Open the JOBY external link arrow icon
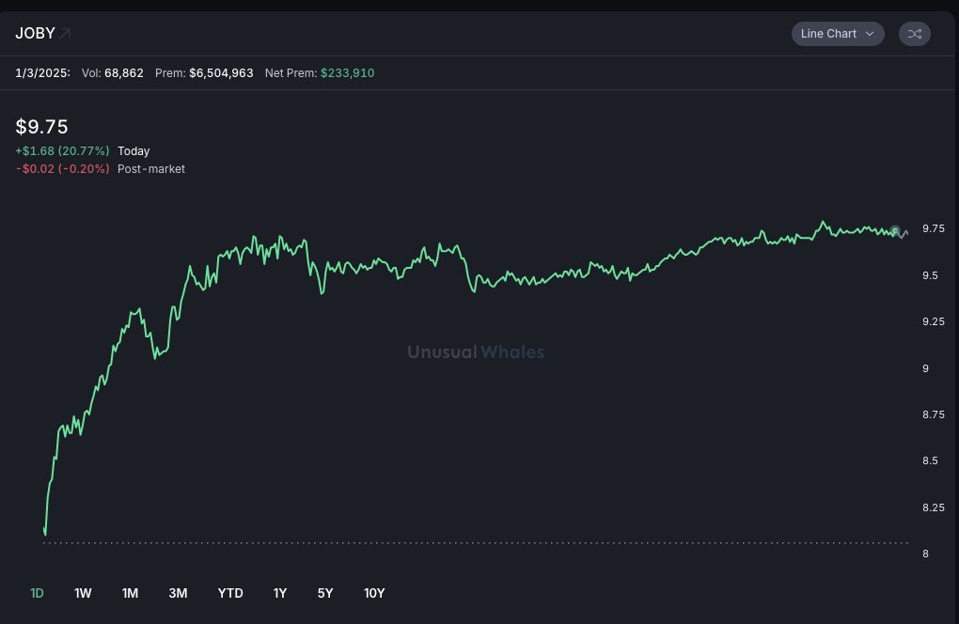 [65, 34]
